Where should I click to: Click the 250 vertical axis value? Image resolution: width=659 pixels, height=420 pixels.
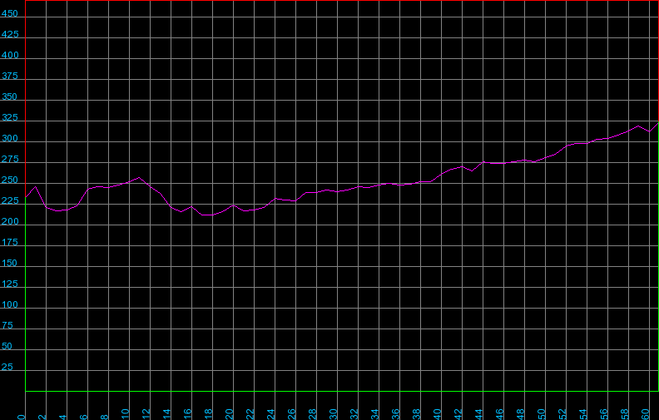coord(10,180)
